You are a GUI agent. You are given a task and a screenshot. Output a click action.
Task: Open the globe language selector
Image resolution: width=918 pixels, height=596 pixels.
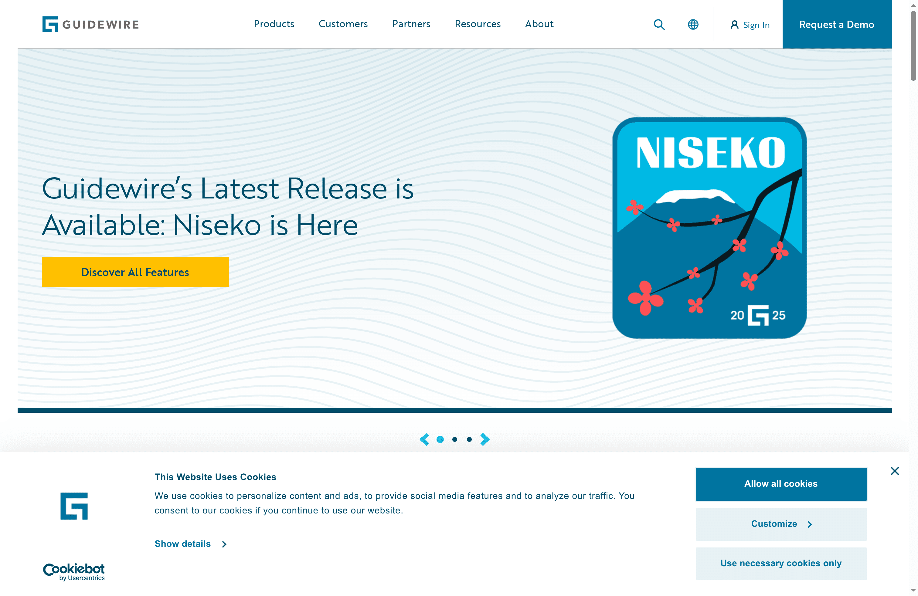(693, 25)
